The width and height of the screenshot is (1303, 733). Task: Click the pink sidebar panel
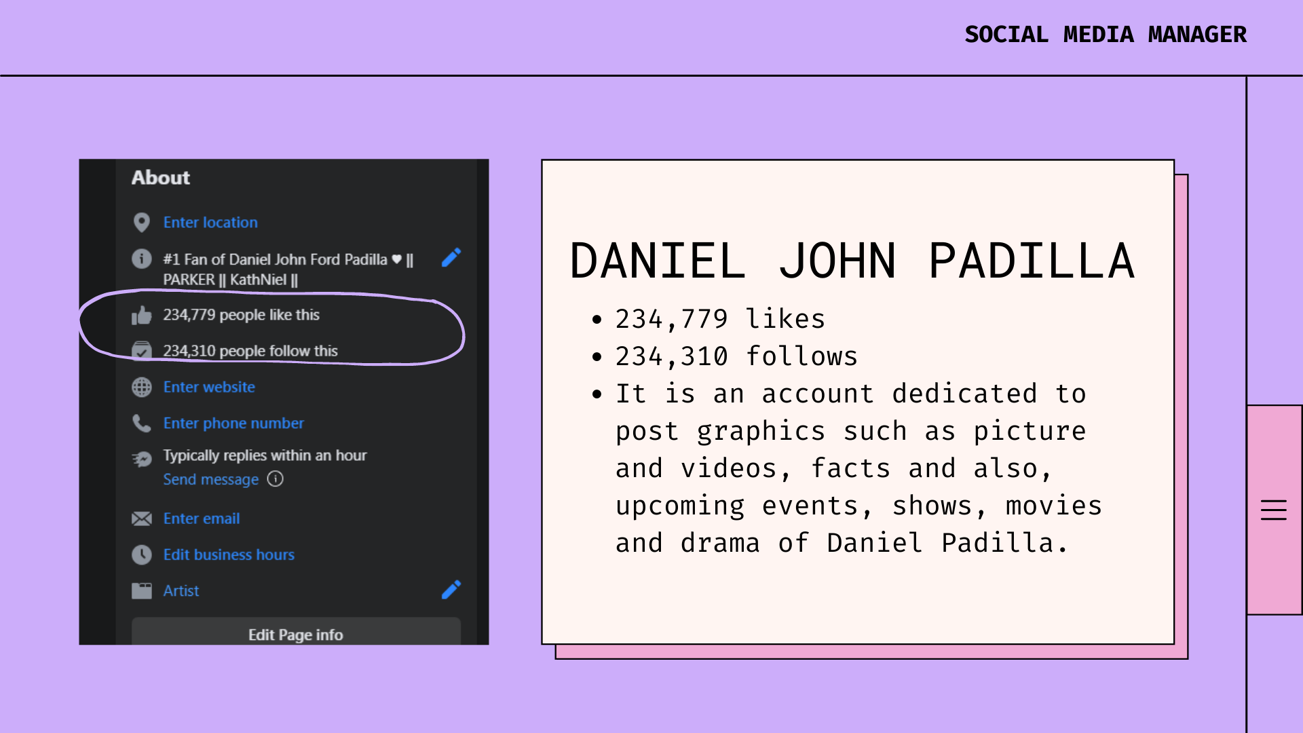click(1274, 441)
